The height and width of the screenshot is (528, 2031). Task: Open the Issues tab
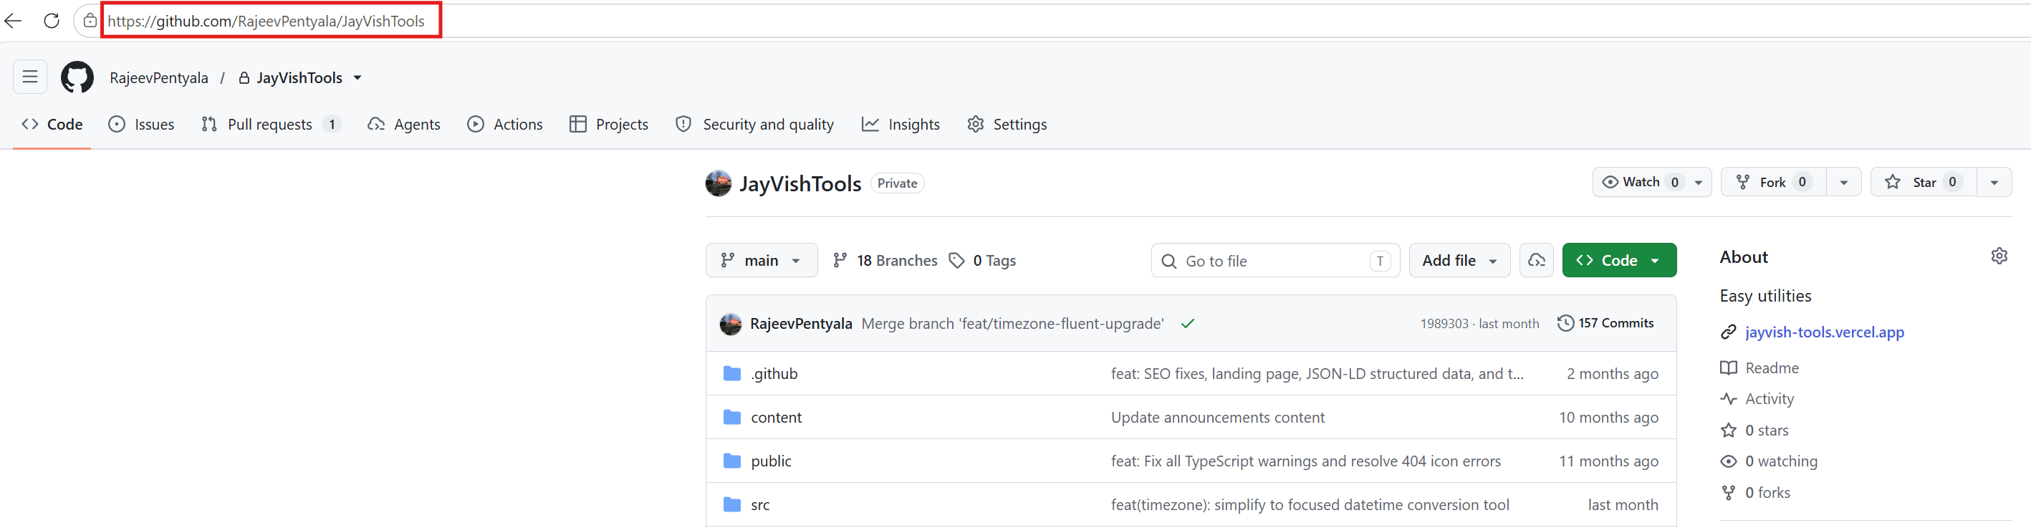click(x=141, y=125)
